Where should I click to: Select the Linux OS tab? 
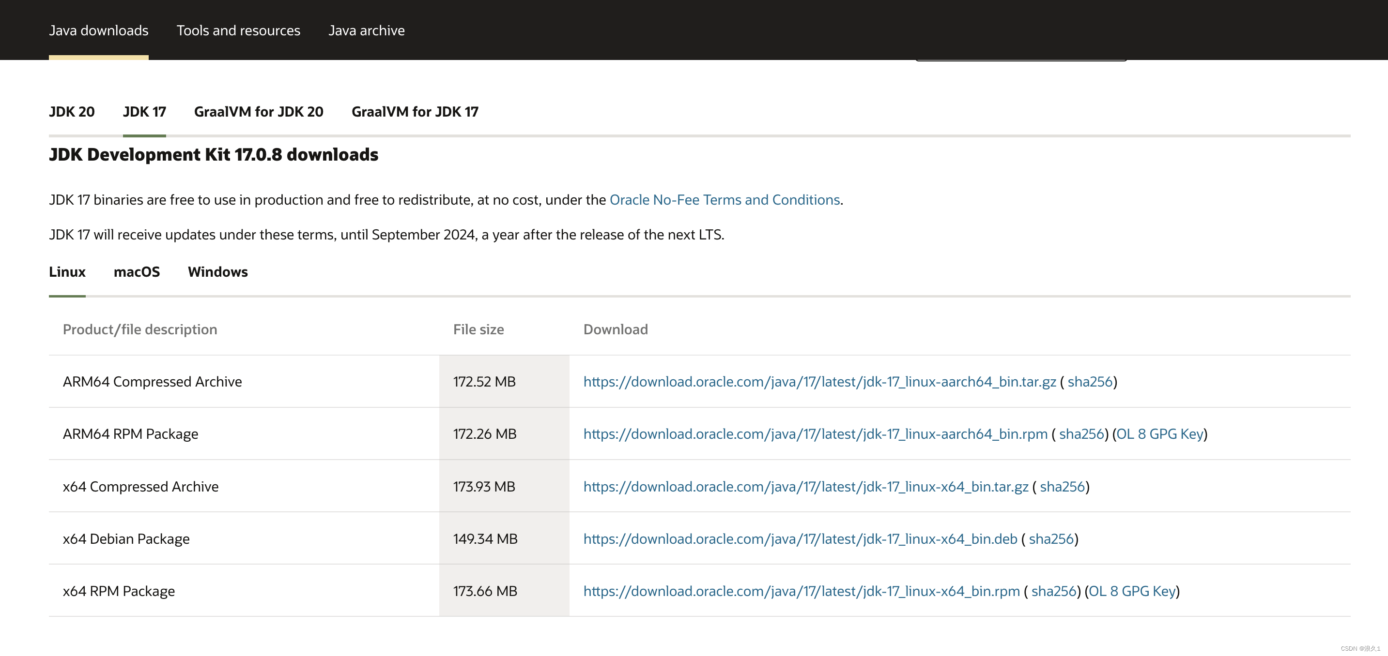pyautogui.click(x=67, y=272)
